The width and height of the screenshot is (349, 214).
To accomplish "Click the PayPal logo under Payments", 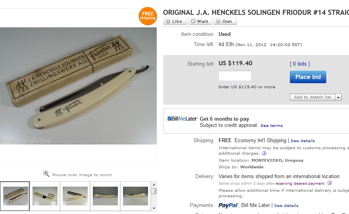I will pos(228,205).
